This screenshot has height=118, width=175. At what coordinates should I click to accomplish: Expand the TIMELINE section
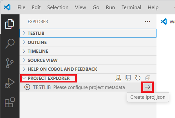point(38,51)
